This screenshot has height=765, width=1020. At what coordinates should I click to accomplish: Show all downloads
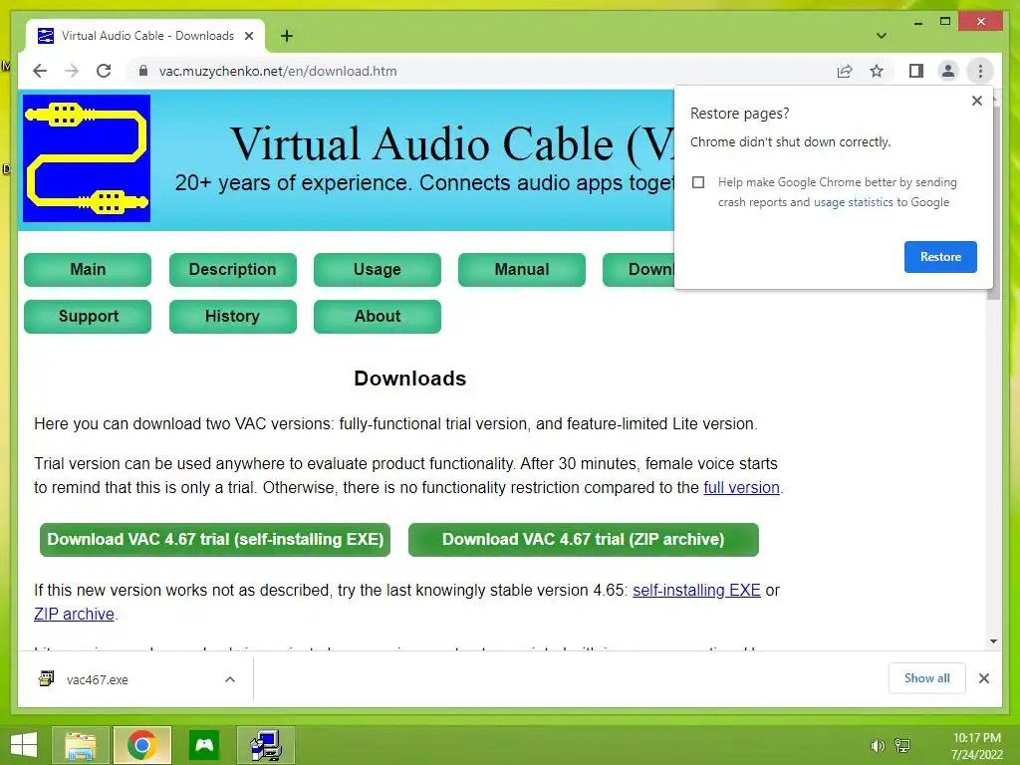coord(927,678)
